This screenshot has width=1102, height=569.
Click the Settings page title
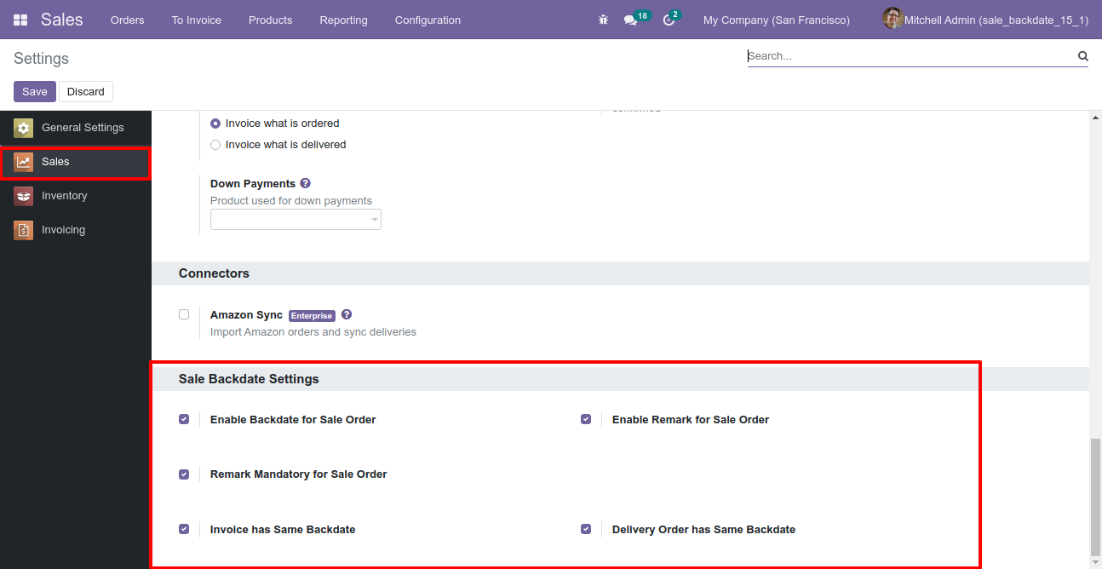click(41, 59)
